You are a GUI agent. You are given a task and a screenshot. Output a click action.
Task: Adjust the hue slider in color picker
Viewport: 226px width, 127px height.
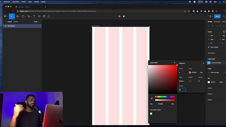click(x=165, y=97)
